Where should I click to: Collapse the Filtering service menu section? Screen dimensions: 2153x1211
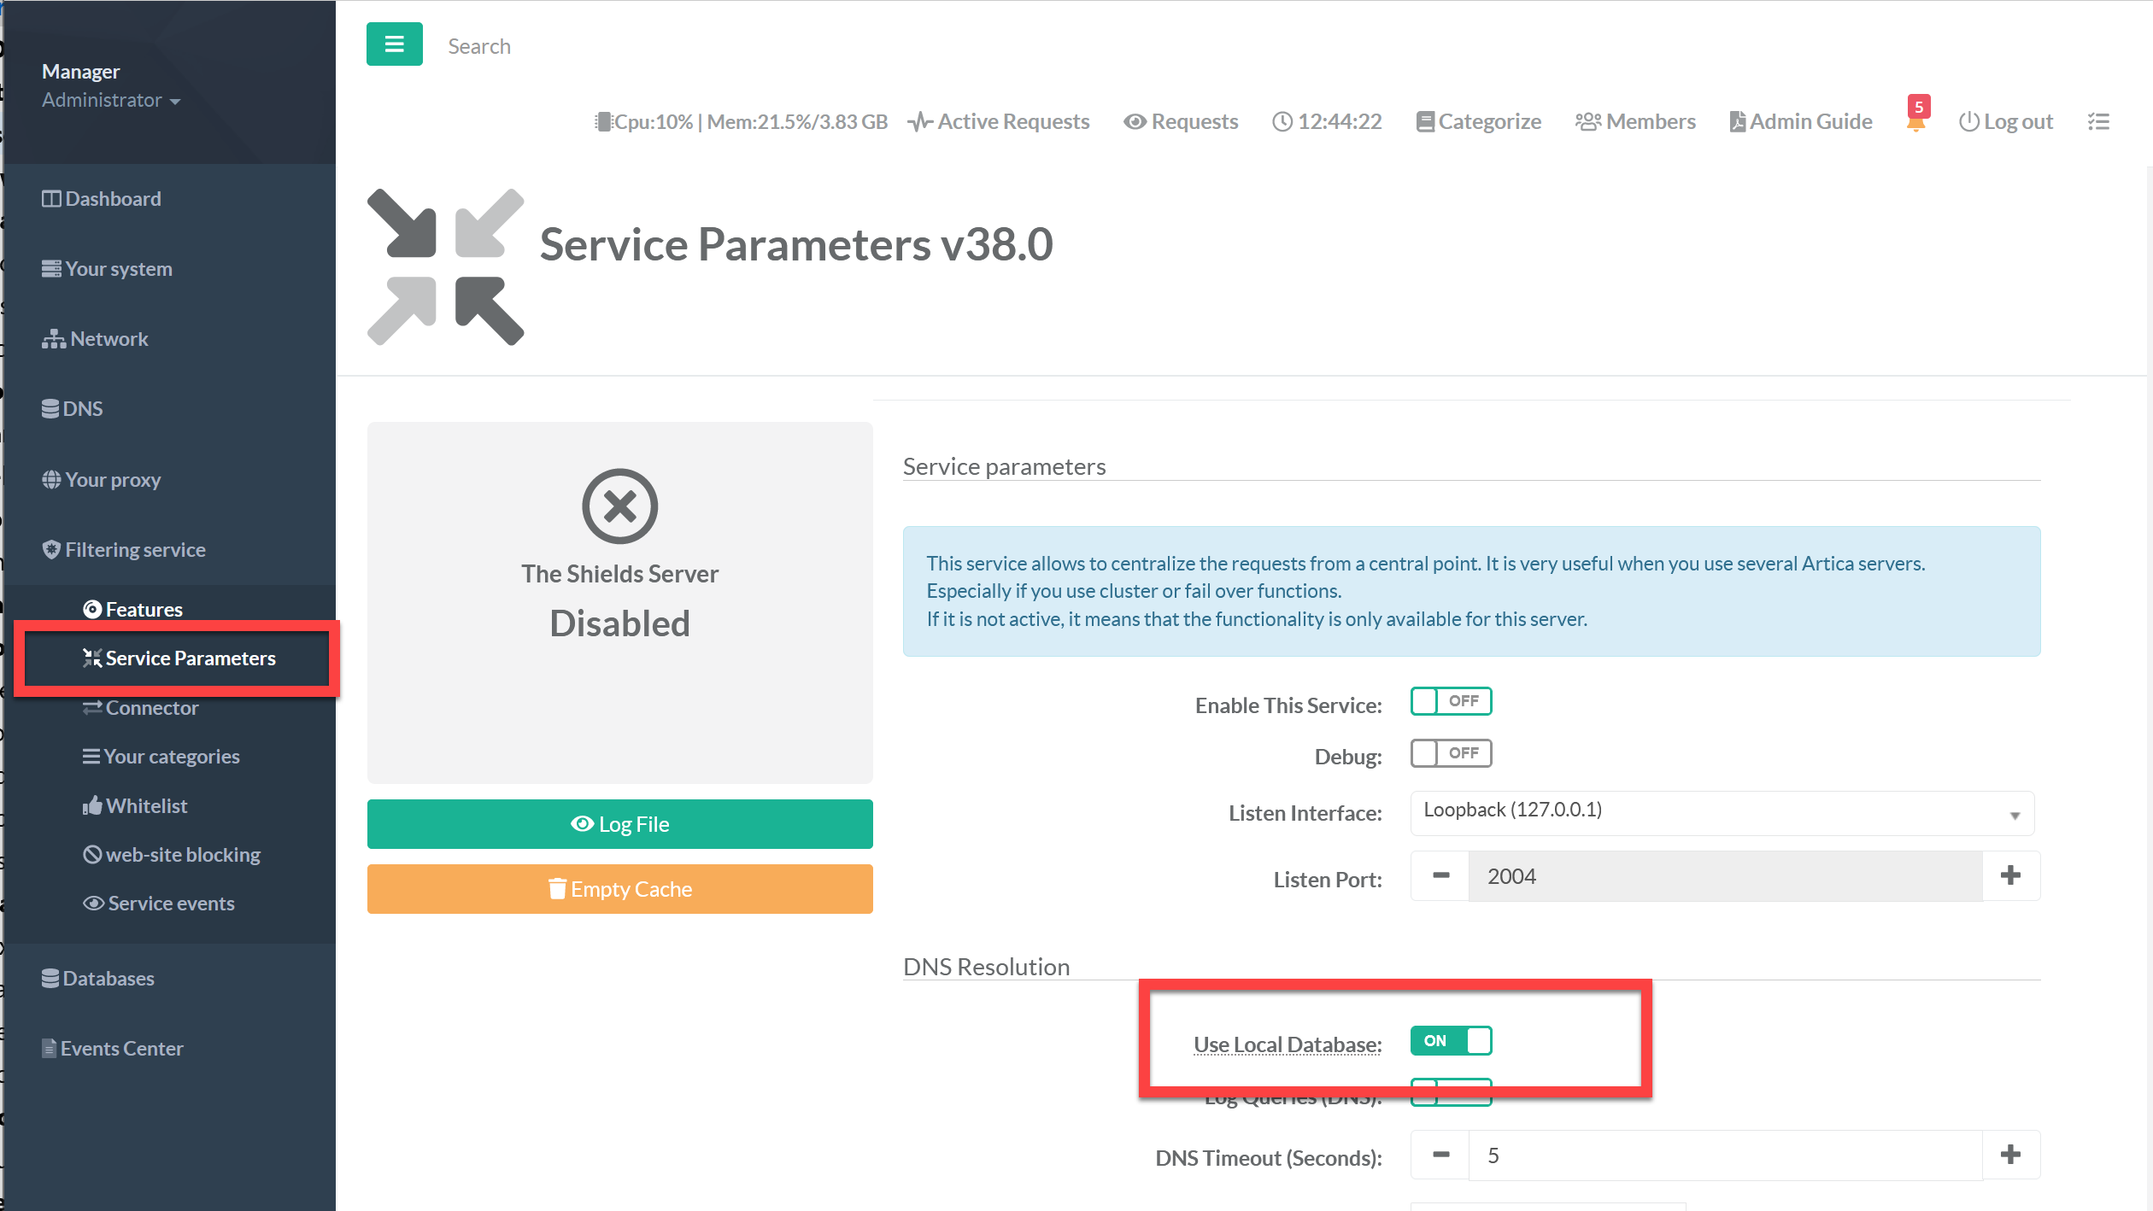pyautogui.click(x=135, y=550)
